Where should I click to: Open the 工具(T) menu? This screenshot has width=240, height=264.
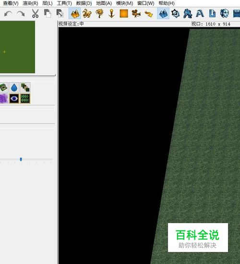[x=64, y=3]
